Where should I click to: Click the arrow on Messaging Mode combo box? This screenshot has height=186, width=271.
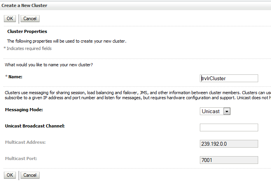click(227, 112)
